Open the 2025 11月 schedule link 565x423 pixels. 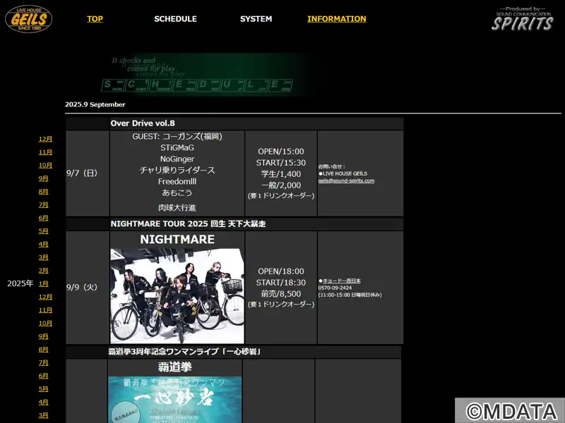tap(45, 152)
